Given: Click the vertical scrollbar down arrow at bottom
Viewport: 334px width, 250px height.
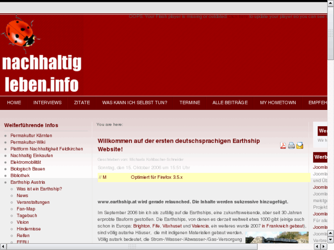Looking at the screenshot, I should coord(331,239).
